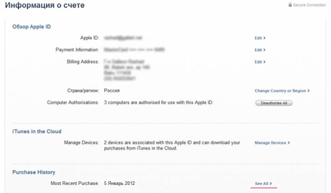This screenshot has width=331, height=193.
Task: Click the Secure Connection lock icon
Action: [290, 5]
